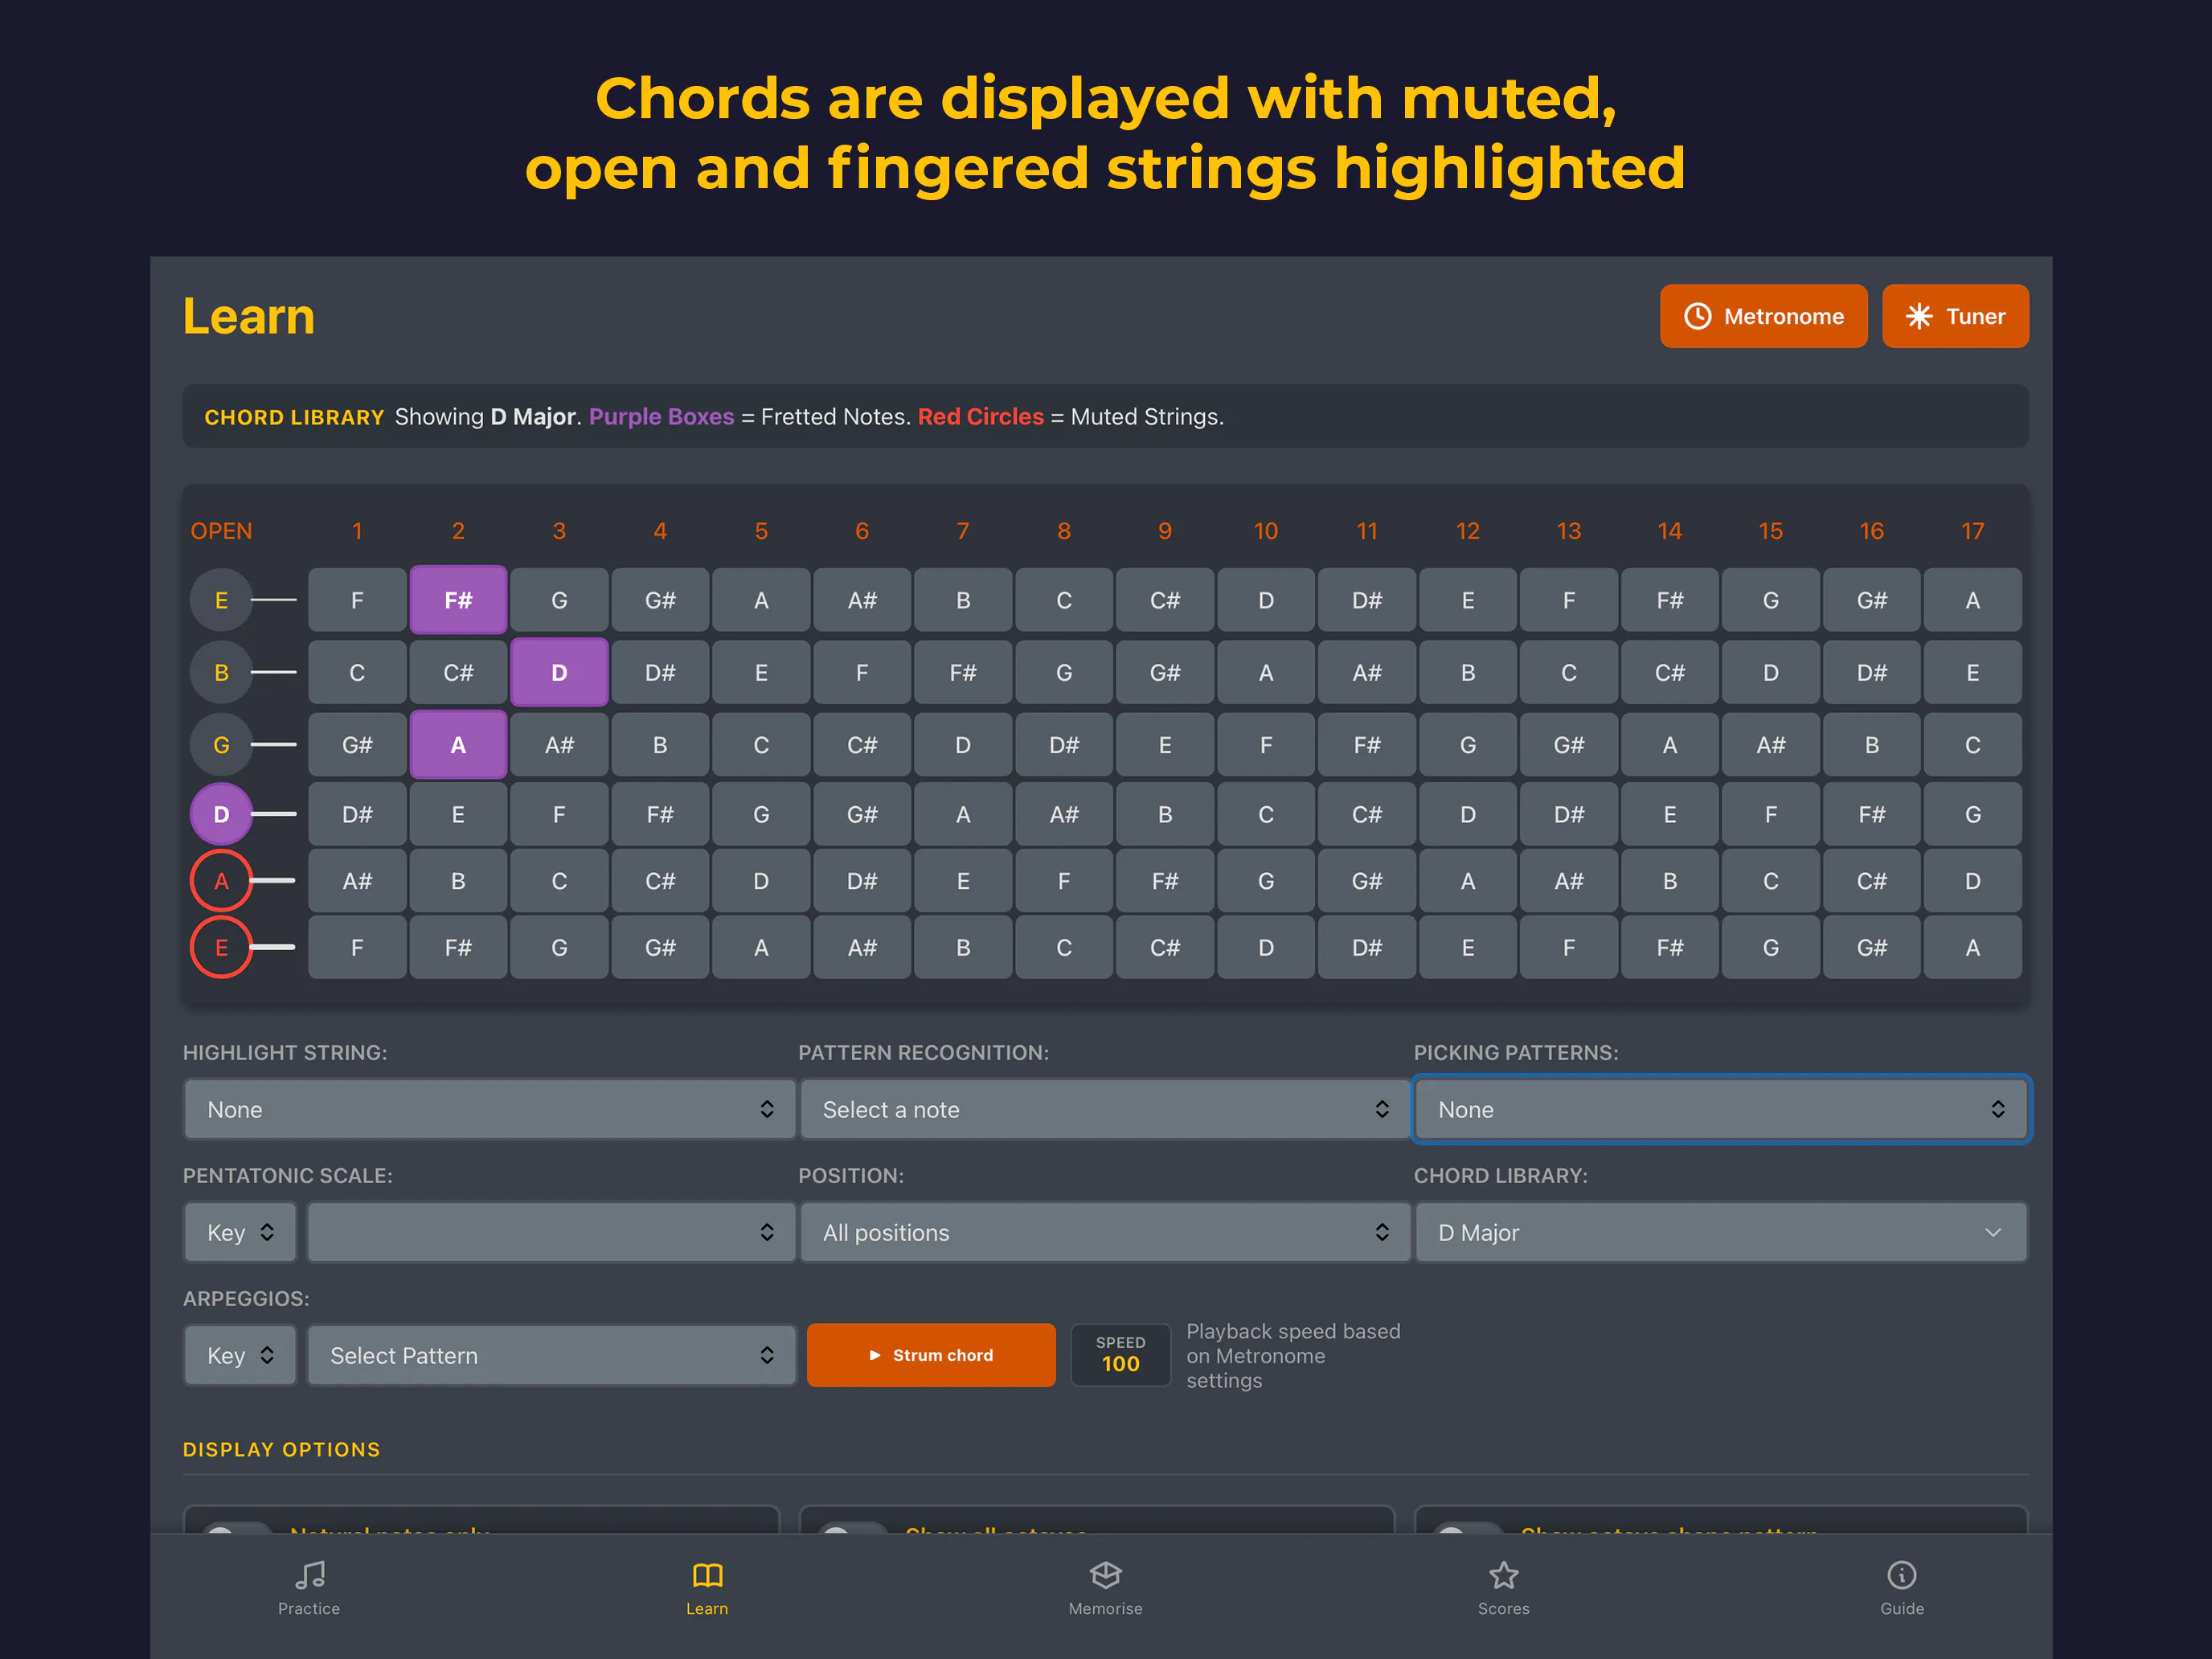Click the Strum chord button
Image resolution: width=2212 pixels, height=1659 pixels.
(930, 1355)
